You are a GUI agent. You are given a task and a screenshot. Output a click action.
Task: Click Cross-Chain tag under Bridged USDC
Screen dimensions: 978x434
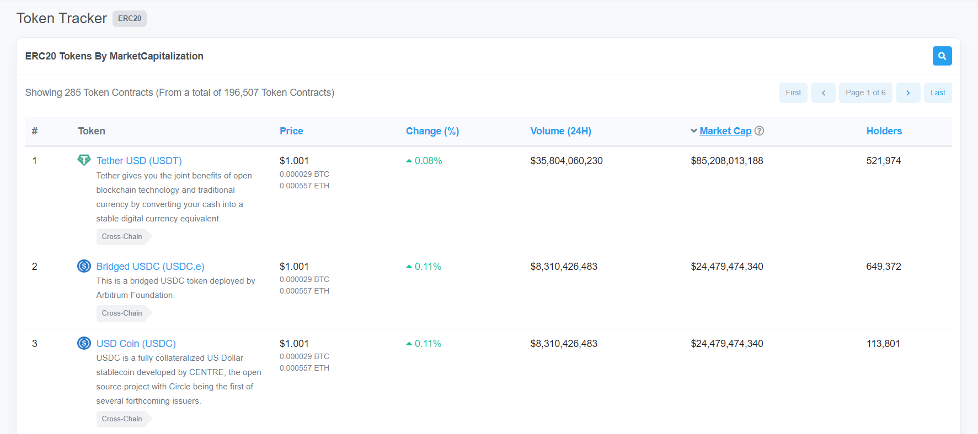[124, 313]
